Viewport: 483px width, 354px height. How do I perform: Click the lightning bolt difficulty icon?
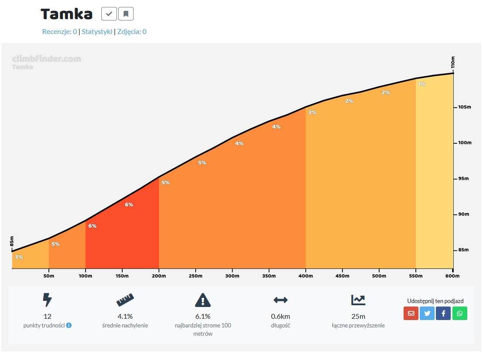click(47, 300)
